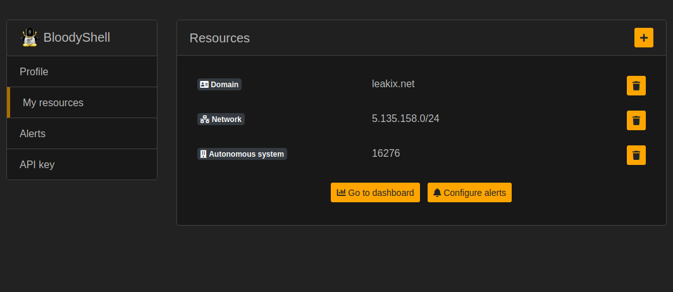The height and width of the screenshot is (292, 673).
Task: Click the Configure alerts button
Action: [x=469, y=193]
